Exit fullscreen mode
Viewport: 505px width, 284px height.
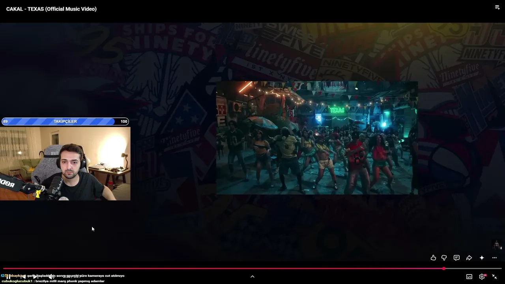[x=494, y=277]
